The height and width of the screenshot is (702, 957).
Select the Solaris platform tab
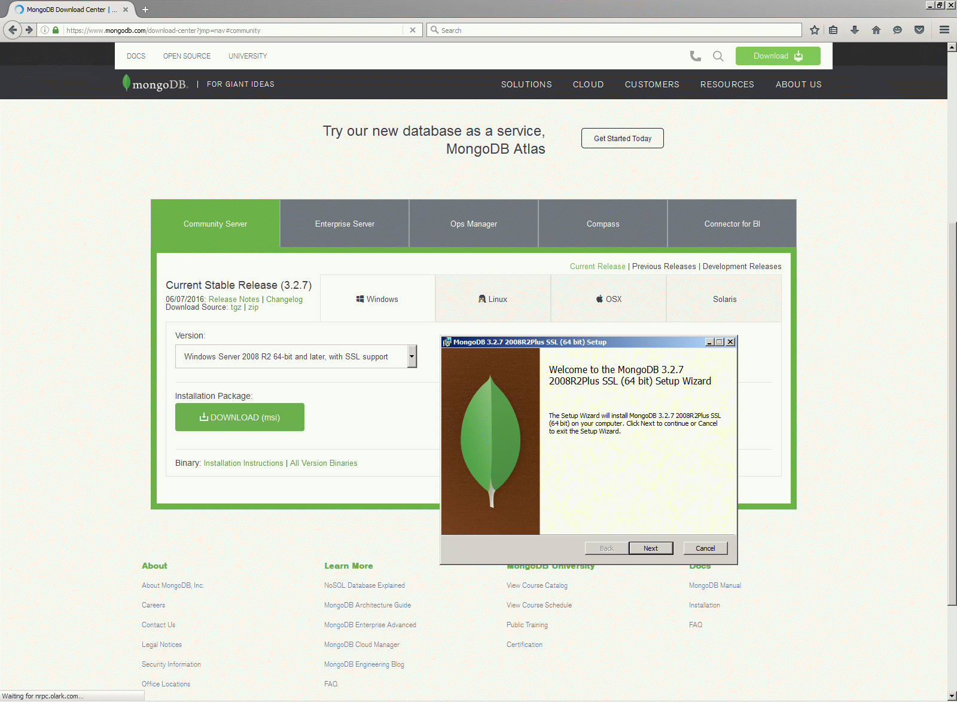pos(724,299)
